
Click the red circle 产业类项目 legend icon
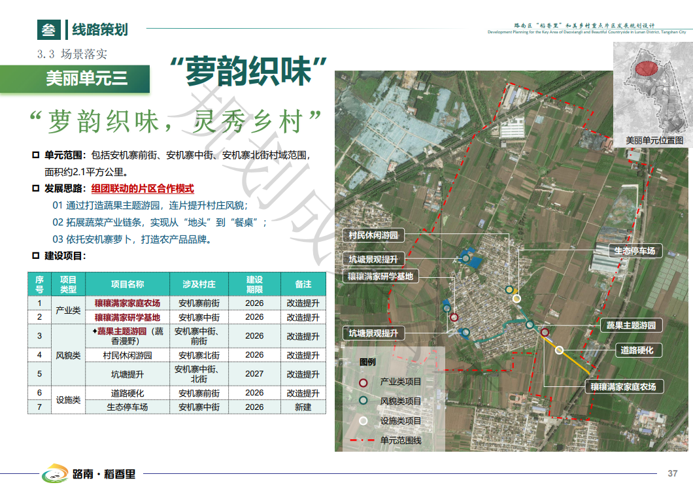[363, 382]
